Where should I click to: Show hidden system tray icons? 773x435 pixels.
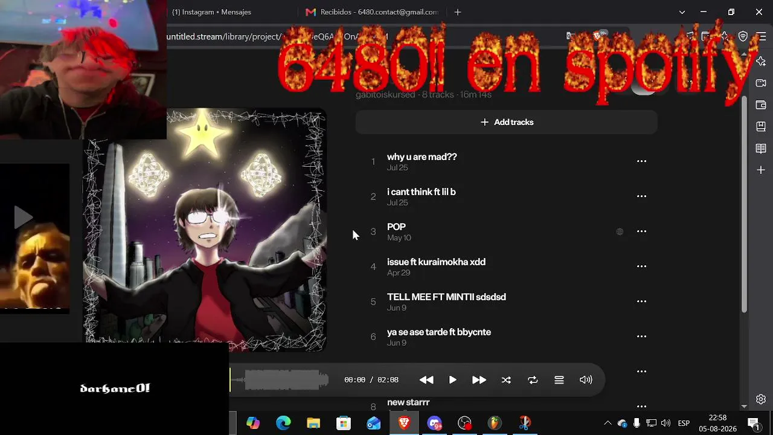[x=608, y=424]
